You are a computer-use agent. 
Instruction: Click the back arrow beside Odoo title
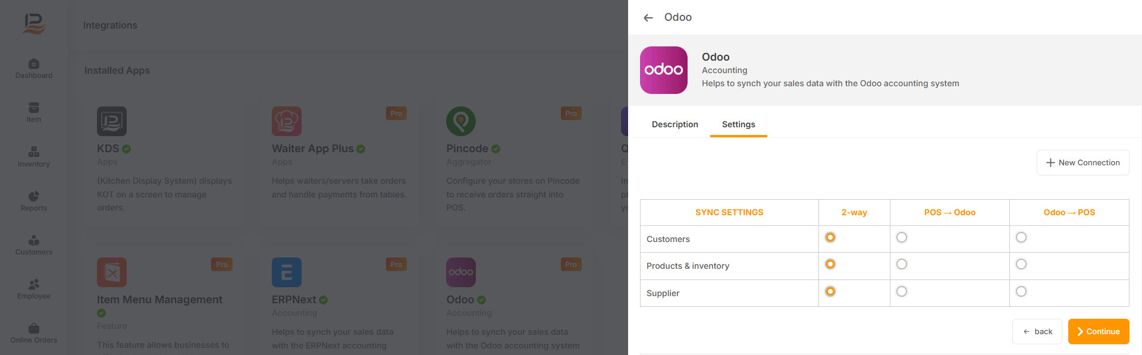648,18
